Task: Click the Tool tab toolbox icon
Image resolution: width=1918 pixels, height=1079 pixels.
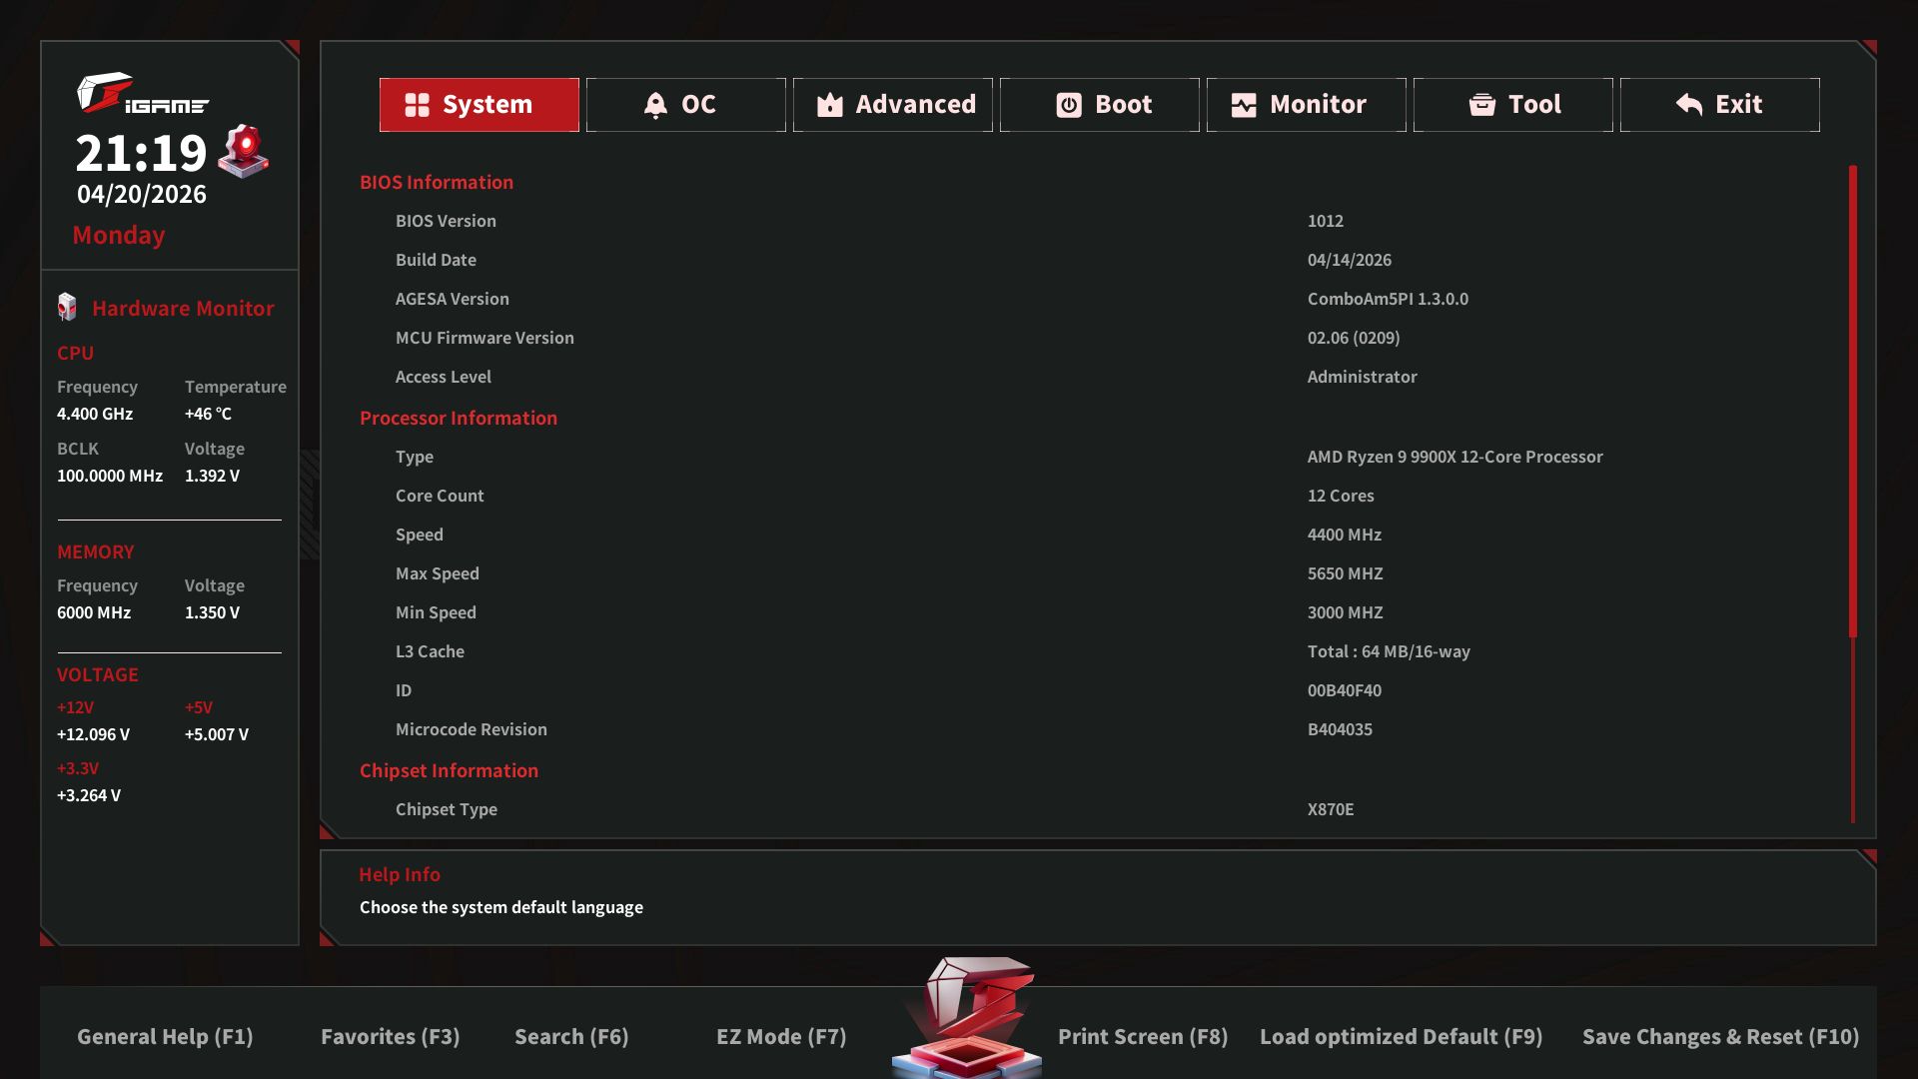Action: pos(1482,105)
